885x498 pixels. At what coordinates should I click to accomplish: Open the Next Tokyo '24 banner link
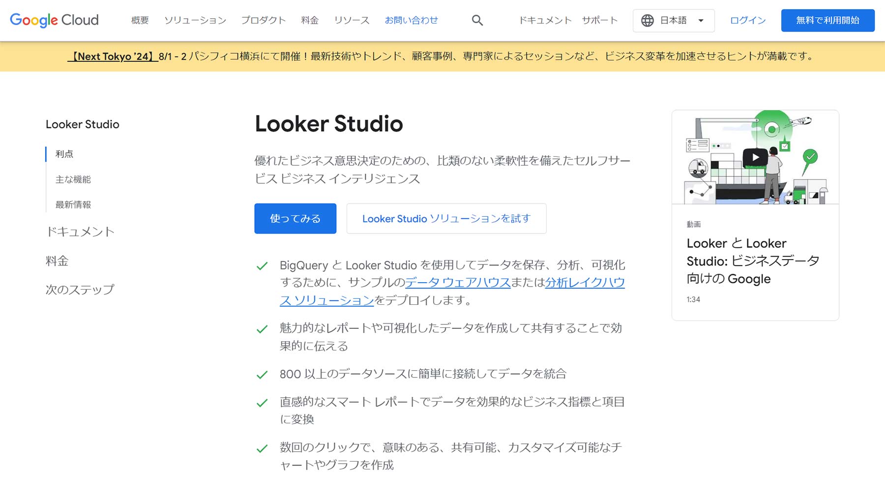(113, 57)
